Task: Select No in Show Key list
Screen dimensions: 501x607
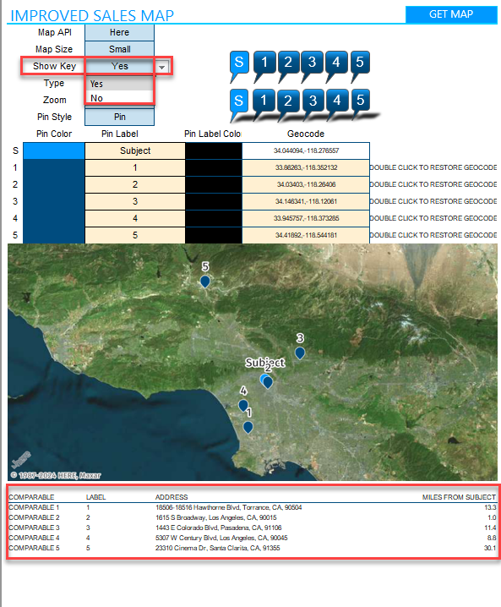Action: (x=119, y=98)
